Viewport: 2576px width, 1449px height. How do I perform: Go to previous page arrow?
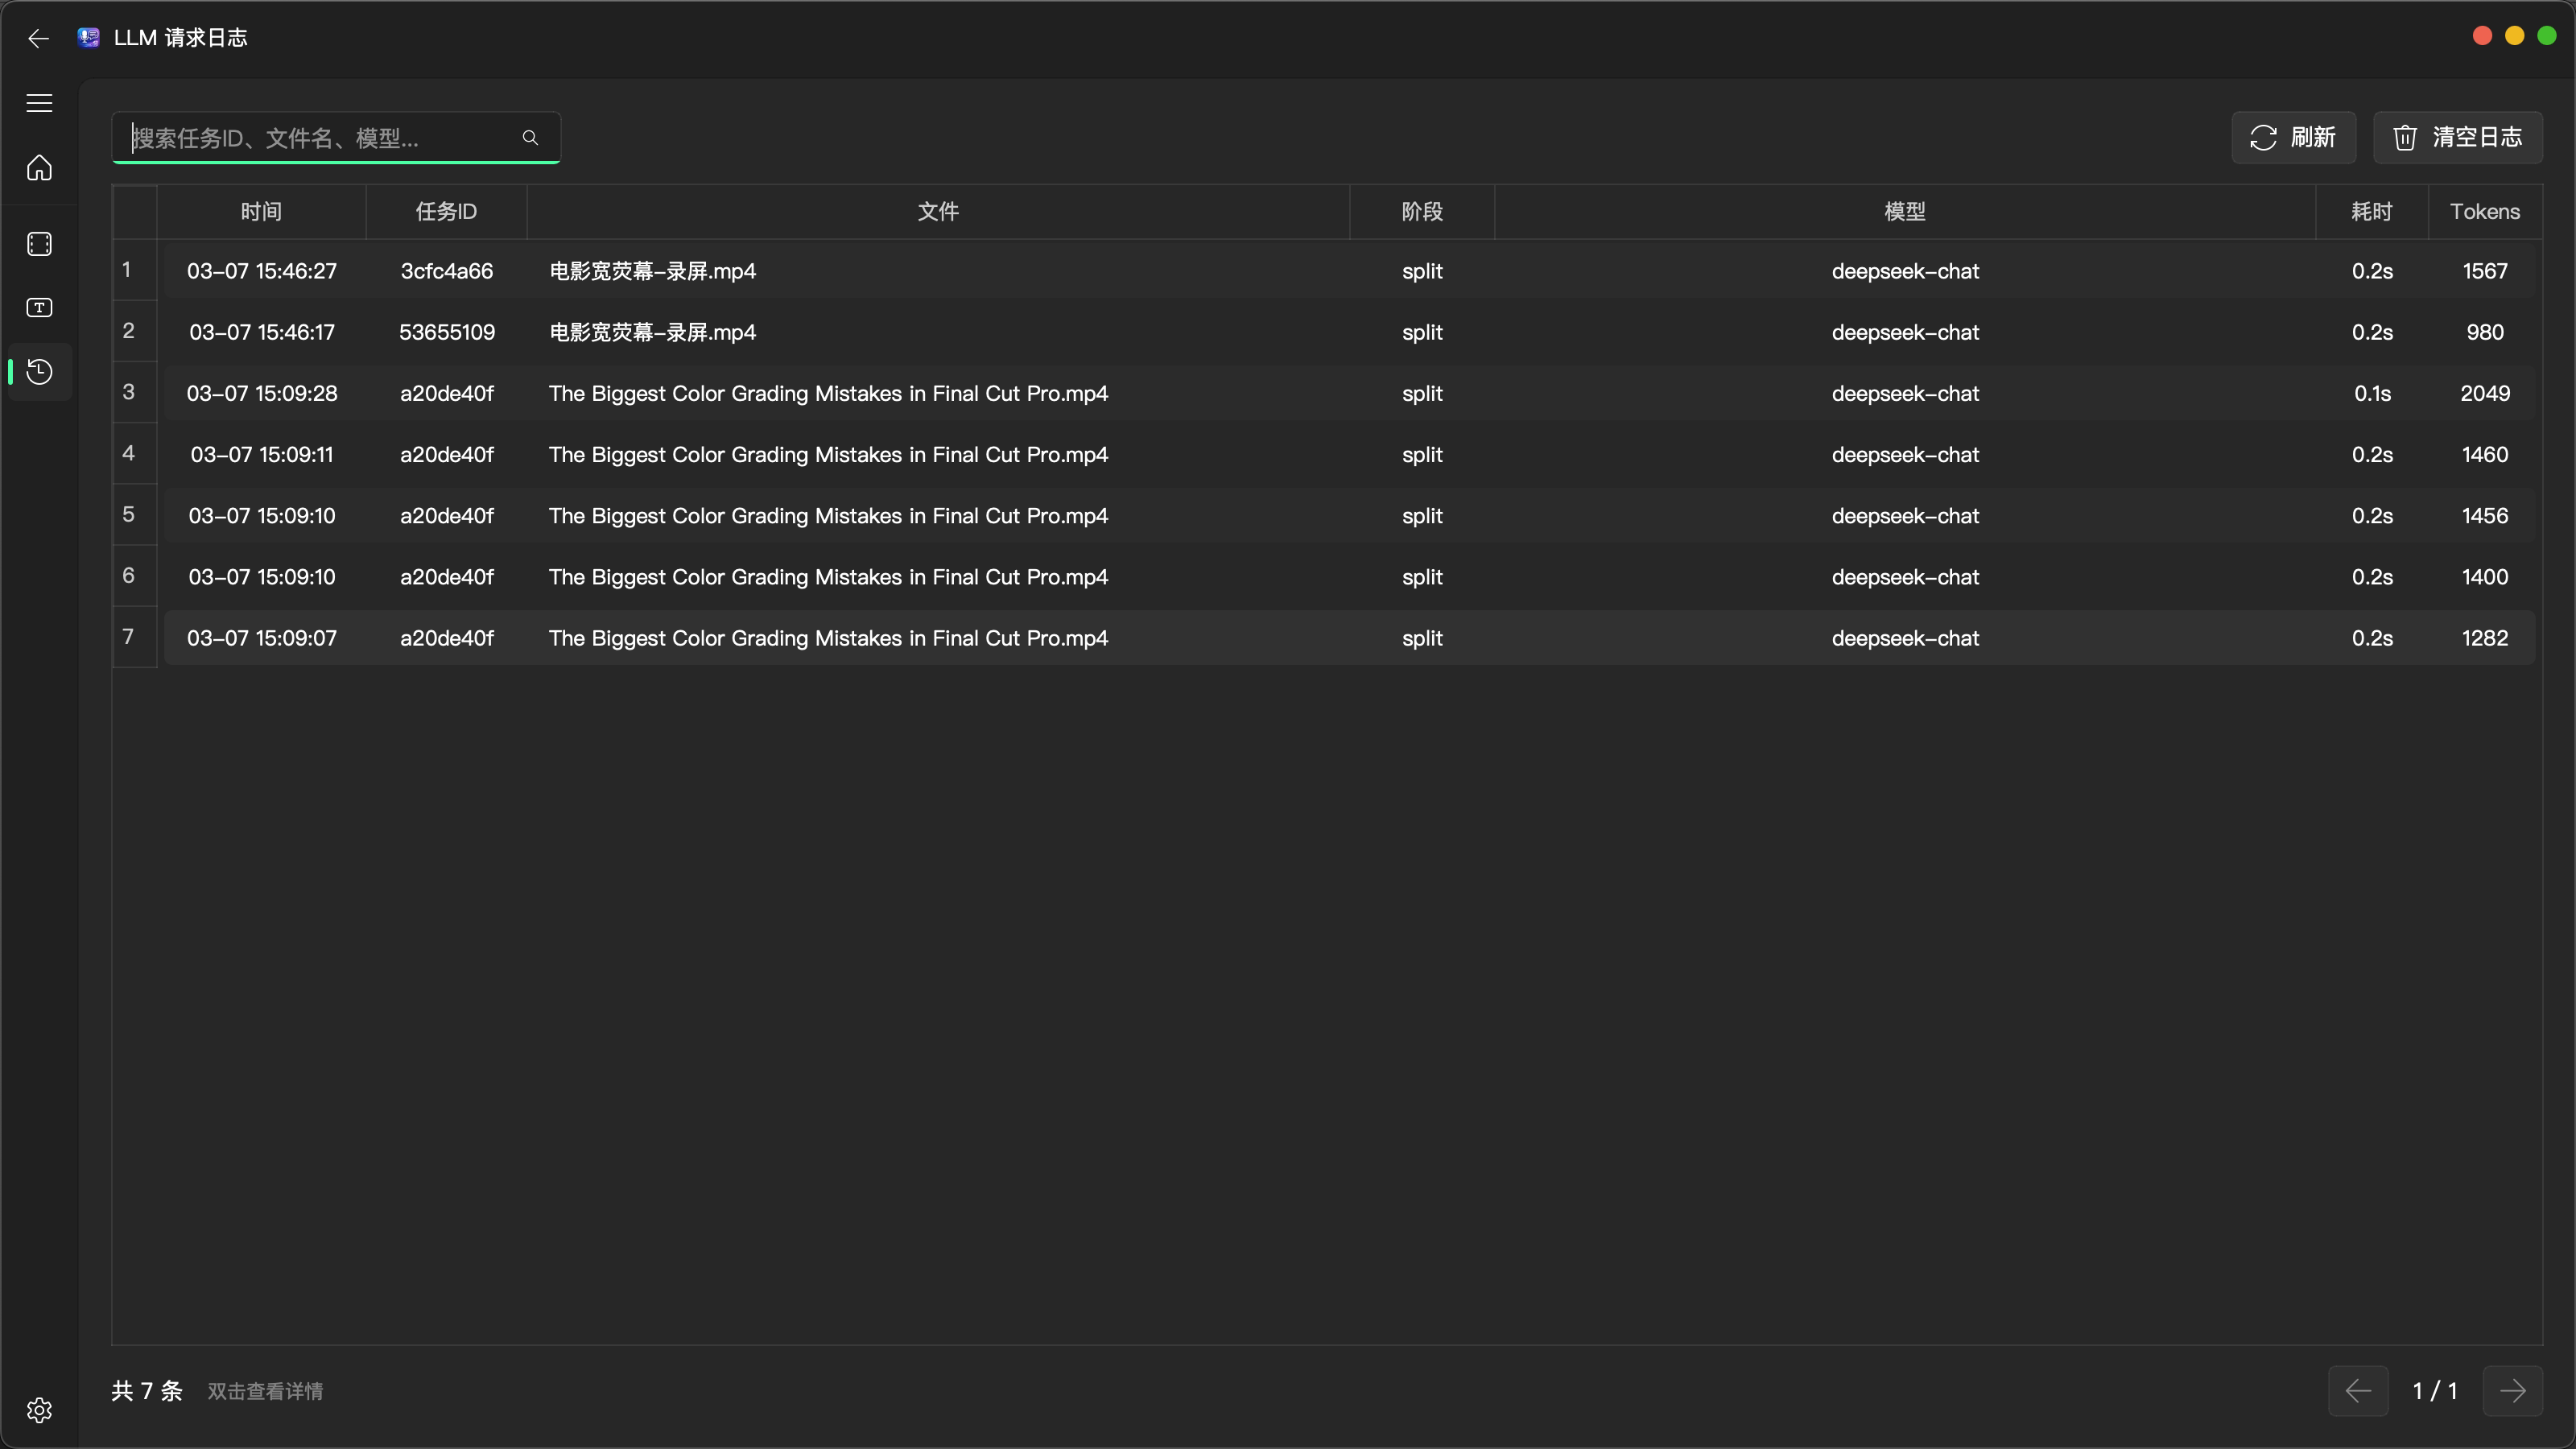pyautogui.click(x=2358, y=1391)
